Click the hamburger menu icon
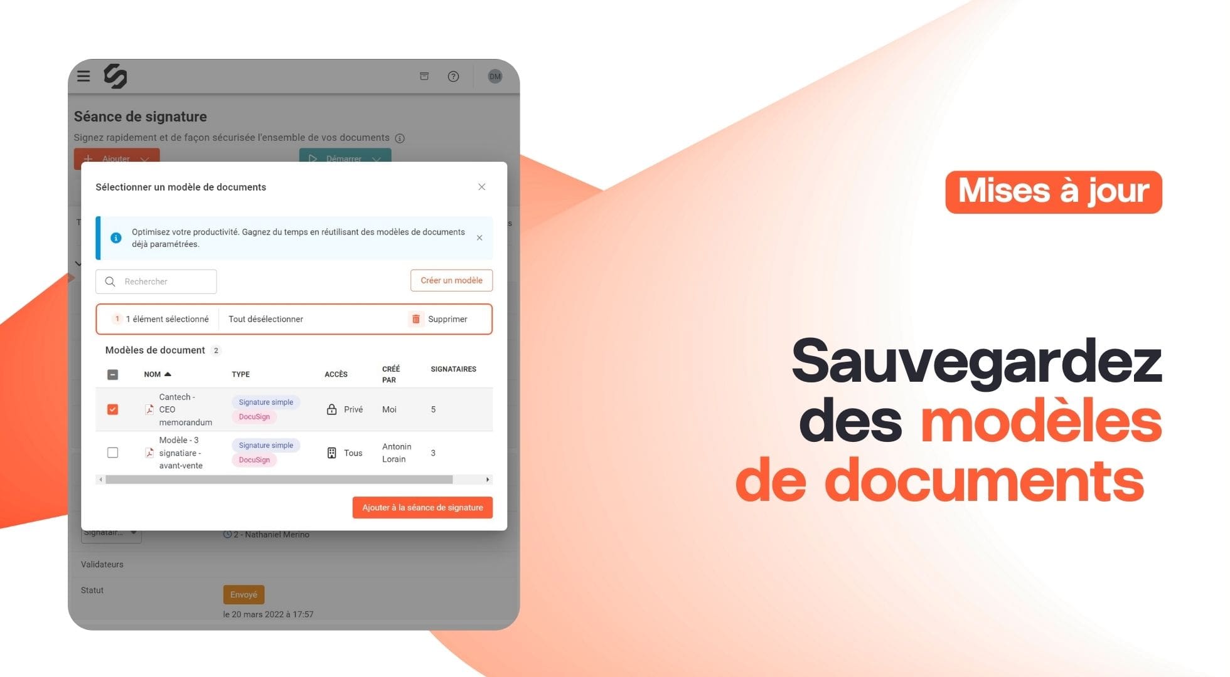1230x677 pixels. 84,76
